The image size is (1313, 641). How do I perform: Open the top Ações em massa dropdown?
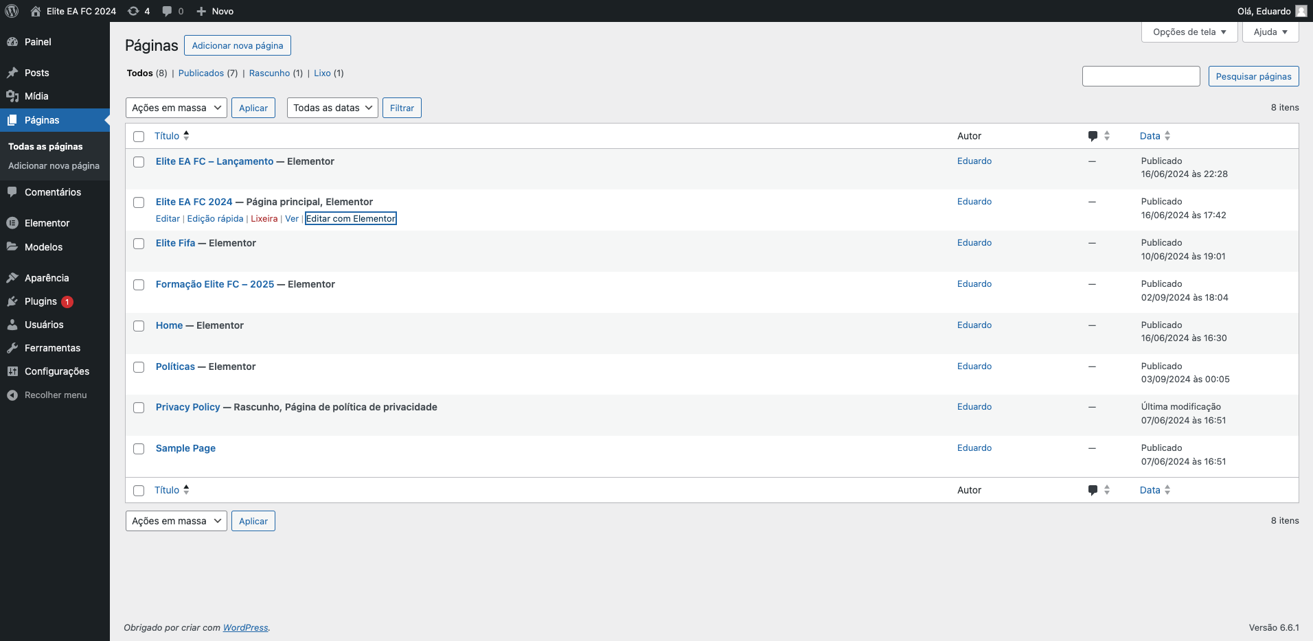176,108
